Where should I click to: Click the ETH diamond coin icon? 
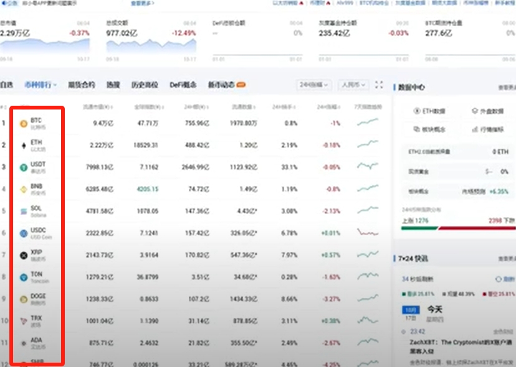tap(23, 146)
